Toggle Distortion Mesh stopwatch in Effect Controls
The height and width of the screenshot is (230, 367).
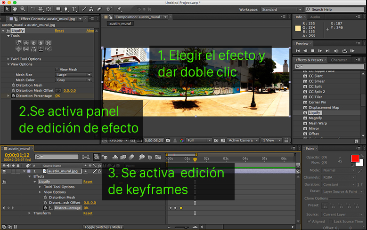point(13,85)
